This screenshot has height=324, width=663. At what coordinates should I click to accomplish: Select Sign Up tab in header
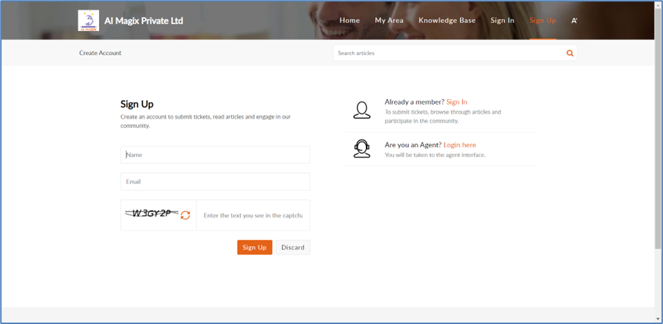[x=542, y=20]
